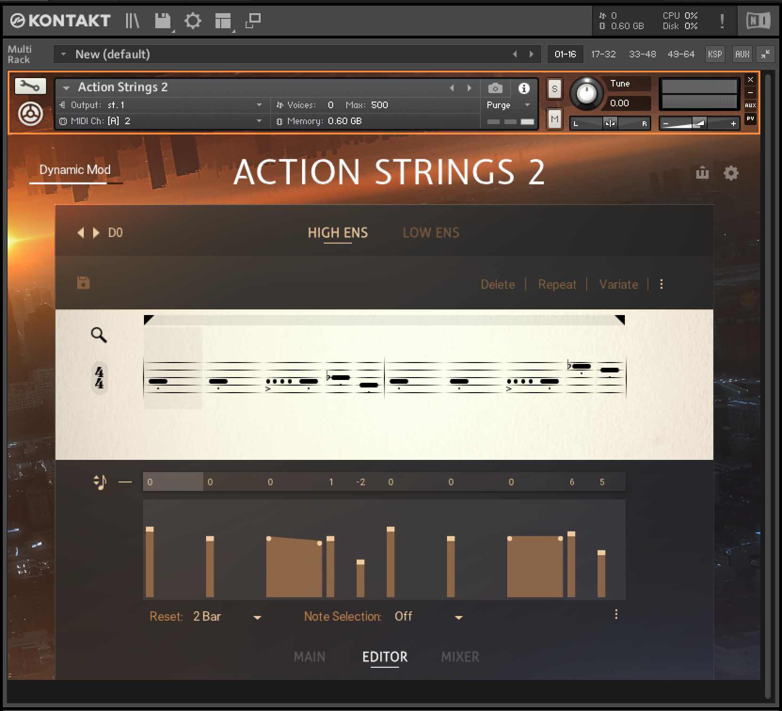Switch to the MIXER tab
Screen dimensions: 782x711
(x=460, y=657)
